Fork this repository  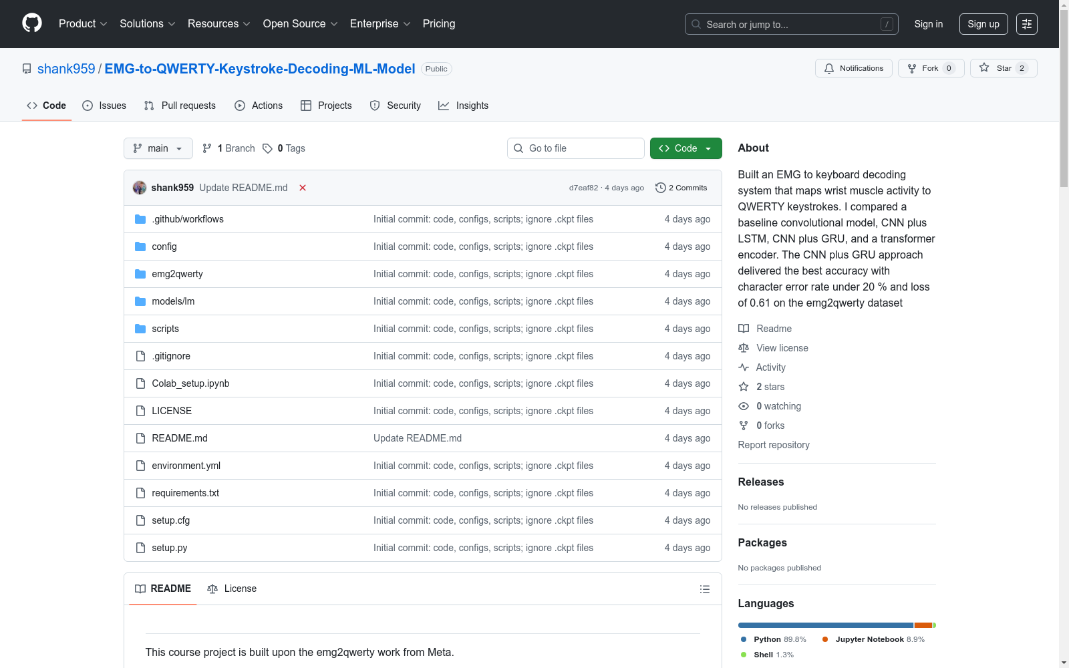tap(931, 68)
